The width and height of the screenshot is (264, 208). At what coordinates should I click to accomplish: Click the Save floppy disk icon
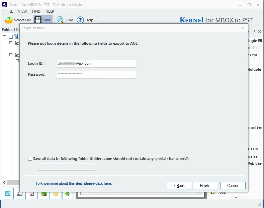click(38, 20)
